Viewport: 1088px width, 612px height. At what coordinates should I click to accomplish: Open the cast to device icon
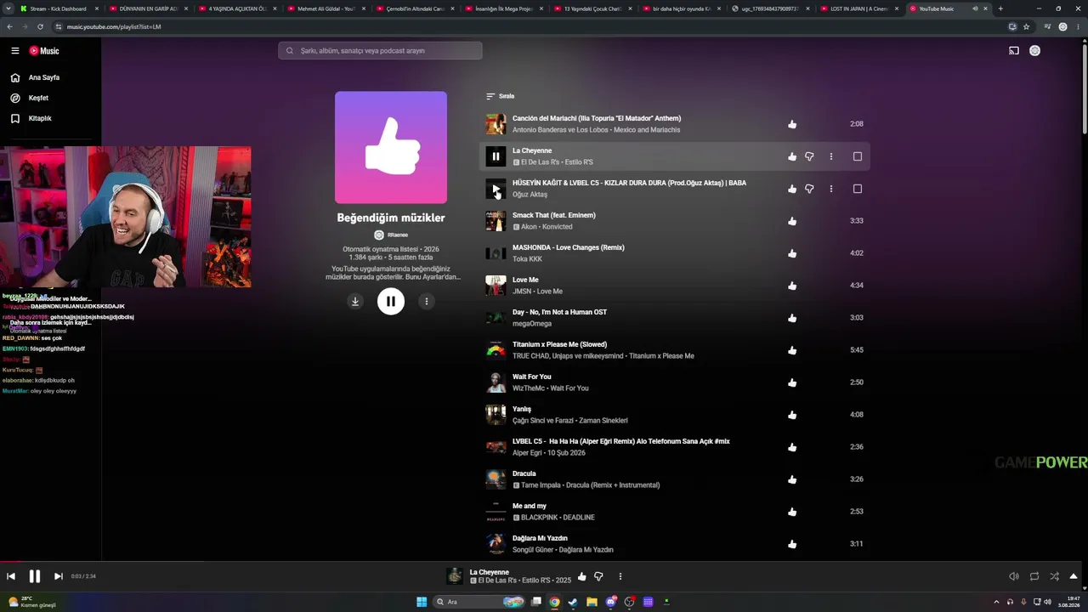click(x=1013, y=51)
